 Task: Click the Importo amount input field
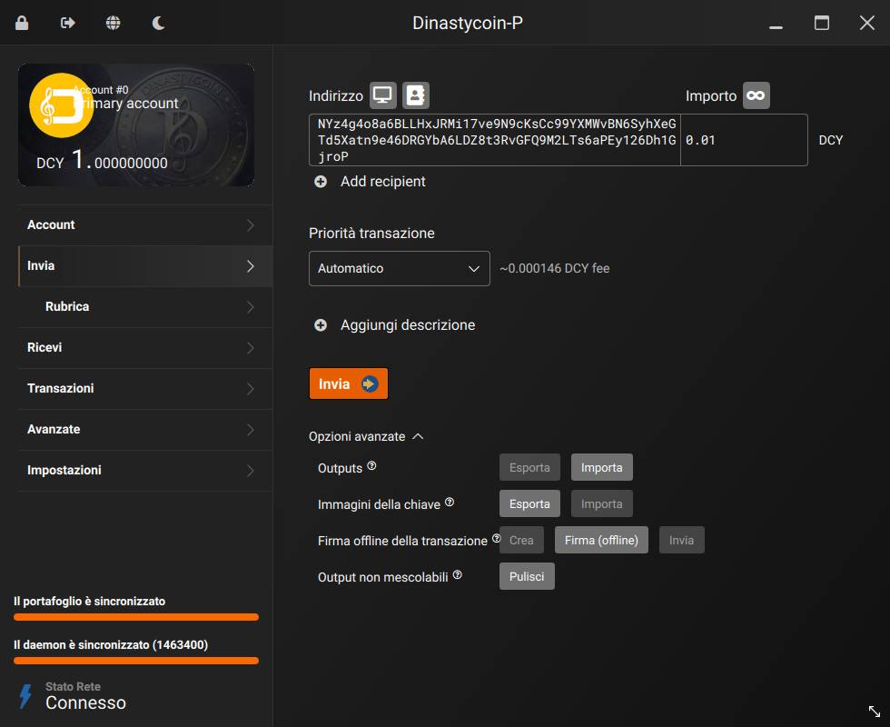(x=743, y=141)
